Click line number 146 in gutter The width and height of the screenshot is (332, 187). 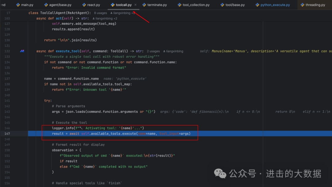pyautogui.click(x=7, y=128)
